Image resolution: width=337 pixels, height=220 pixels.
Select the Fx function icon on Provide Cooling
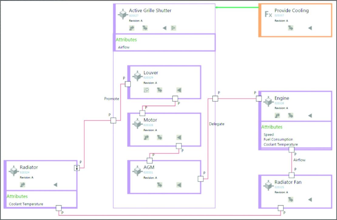[268, 13]
